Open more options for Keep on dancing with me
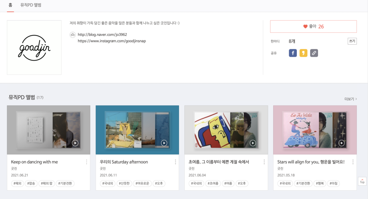Screen dimensions: 368x199 coord(86,162)
